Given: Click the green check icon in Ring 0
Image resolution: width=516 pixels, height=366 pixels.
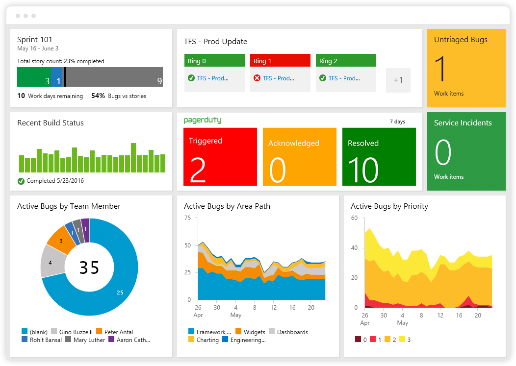Looking at the screenshot, I should click(191, 78).
